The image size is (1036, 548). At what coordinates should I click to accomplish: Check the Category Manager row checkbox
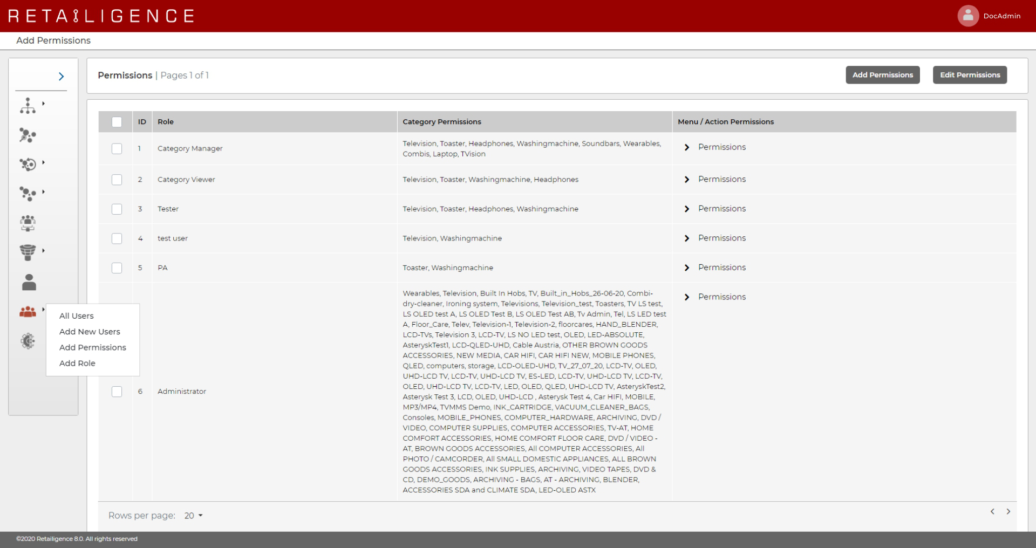(117, 148)
